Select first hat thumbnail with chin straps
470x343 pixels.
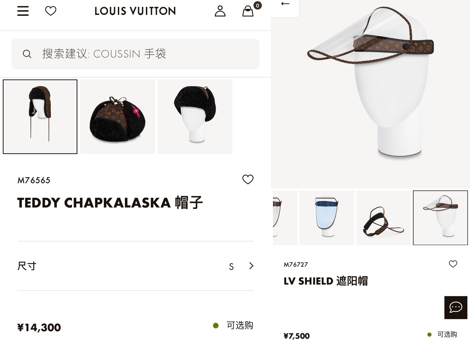click(x=40, y=117)
